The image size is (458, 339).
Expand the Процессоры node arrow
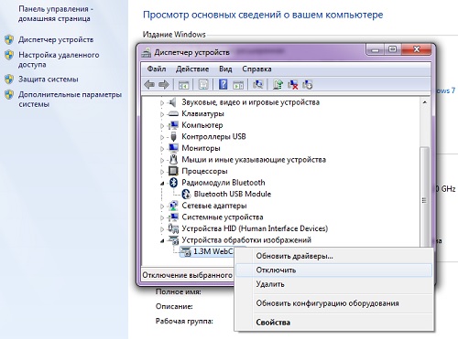(162, 172)
